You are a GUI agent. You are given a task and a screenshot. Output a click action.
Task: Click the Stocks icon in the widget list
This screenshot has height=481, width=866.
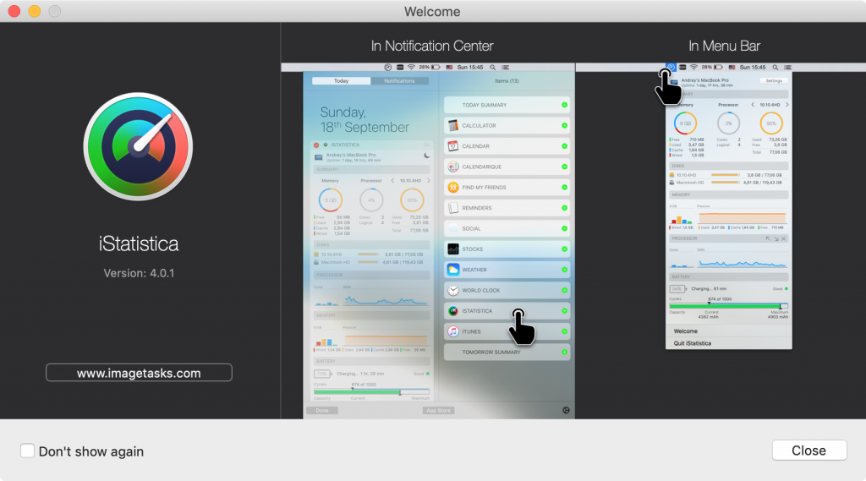(453, 249)
